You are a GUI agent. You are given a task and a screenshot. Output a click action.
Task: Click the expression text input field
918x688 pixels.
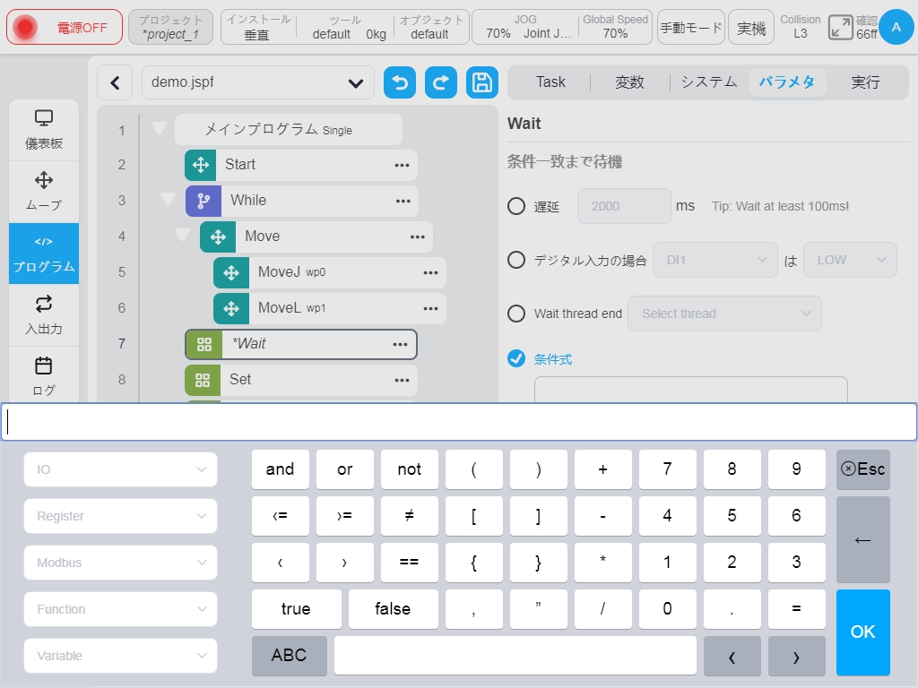459,422
